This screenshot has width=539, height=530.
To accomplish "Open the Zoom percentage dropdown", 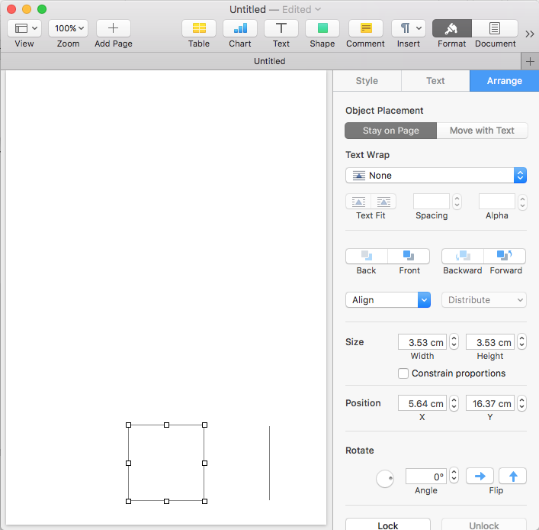I will coord(69,28).
